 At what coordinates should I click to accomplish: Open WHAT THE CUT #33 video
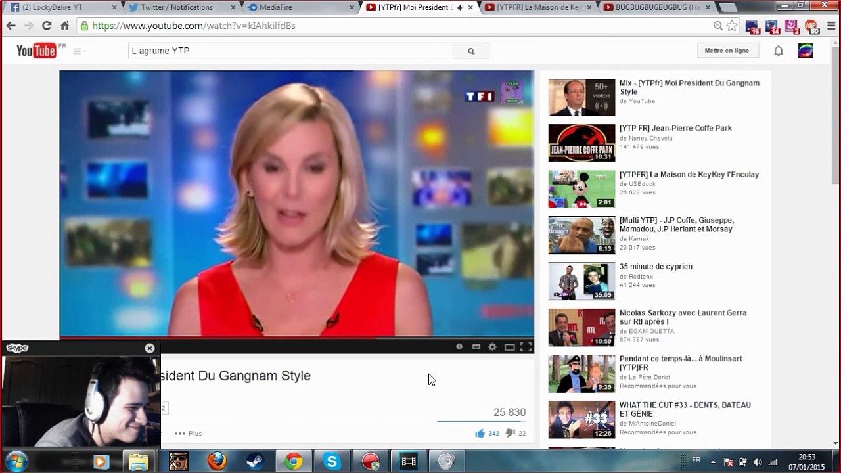coord(685,409)
